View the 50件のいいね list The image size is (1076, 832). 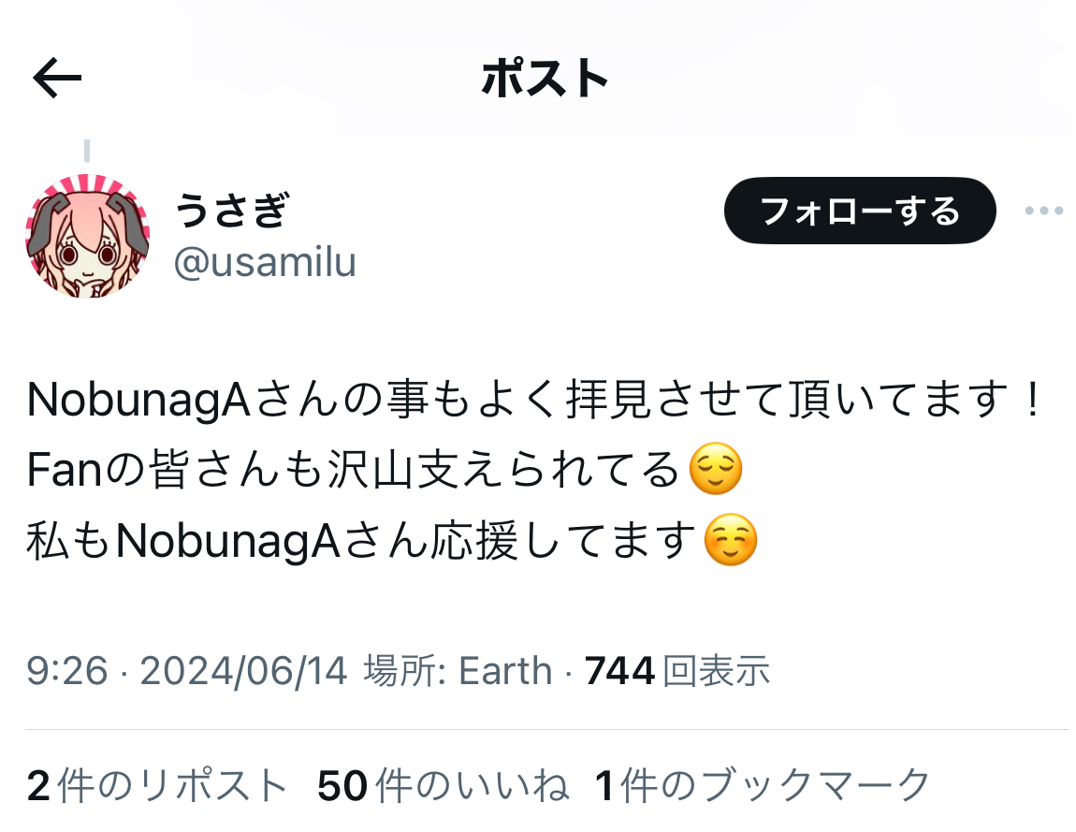tap(443, 785)
